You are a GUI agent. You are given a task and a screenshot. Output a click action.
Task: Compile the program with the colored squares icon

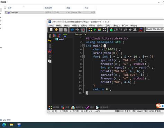[x=90, y=30]
